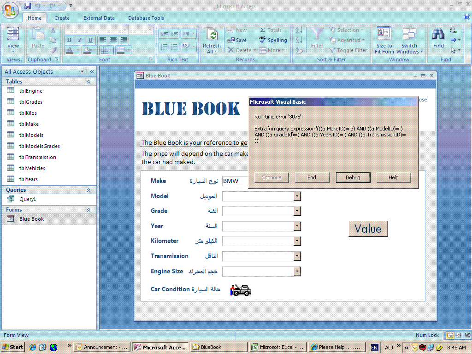Toggle Italic formatting in Font group
This screenshot has height=354, width=472.
[80, 40]
